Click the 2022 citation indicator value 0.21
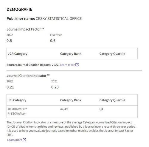This screenshot has width=149, height=147. (x=10, y=87)
